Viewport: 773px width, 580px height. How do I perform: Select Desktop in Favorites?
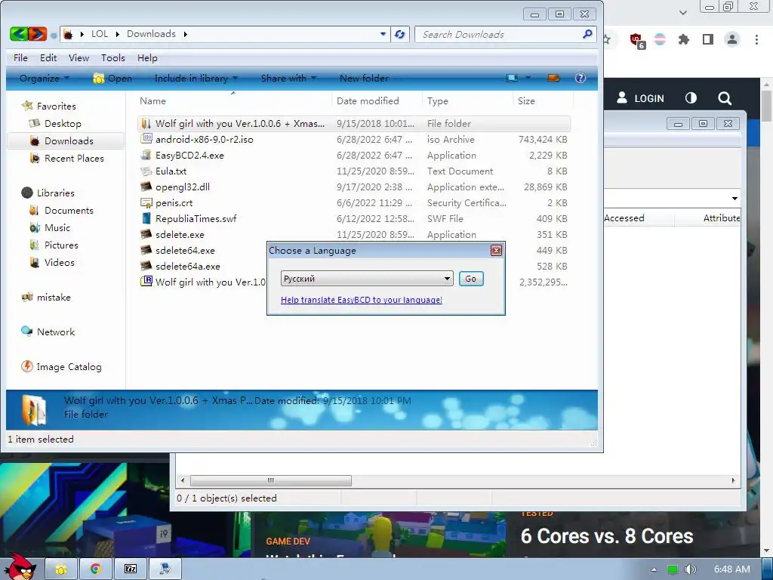63,123
